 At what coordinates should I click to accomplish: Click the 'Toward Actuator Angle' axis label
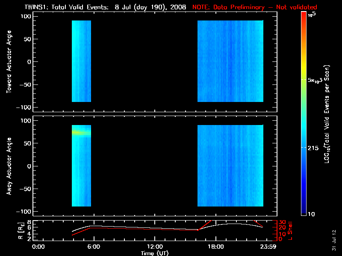(x=9, y=62)
